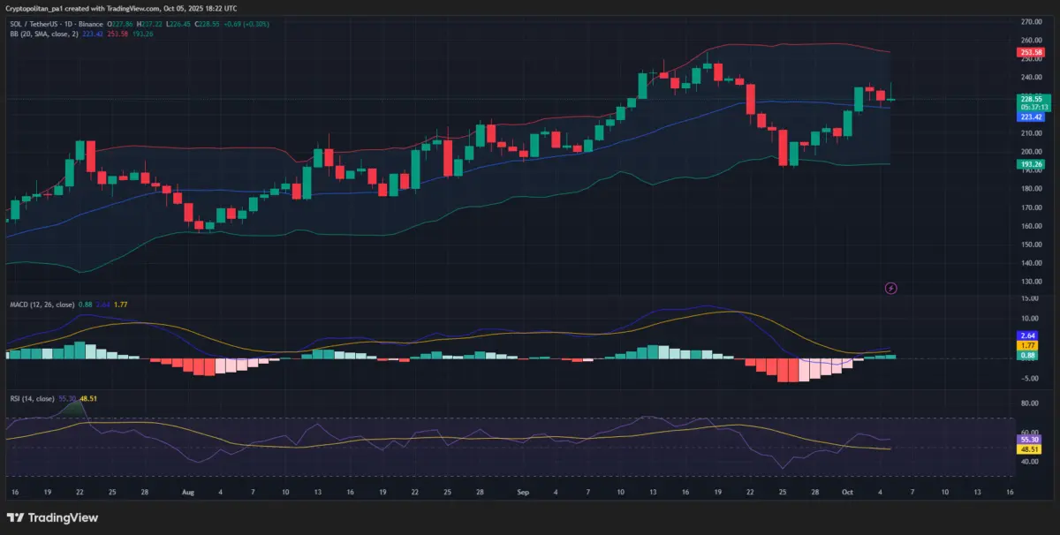Screen dimensions: 1060x535
Task: Click the blue 223.42 basis price tag
Action: pos(1031,117)
